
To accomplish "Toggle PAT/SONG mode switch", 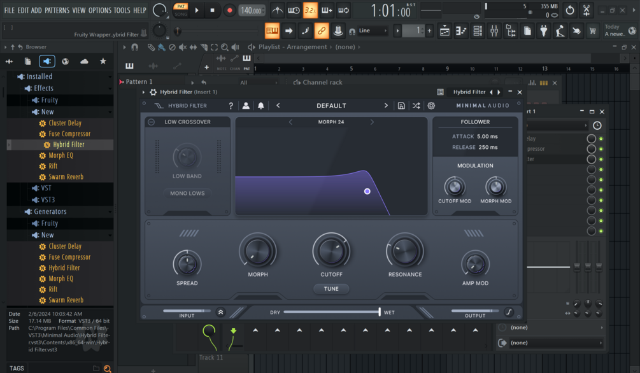I will [181, 10].
